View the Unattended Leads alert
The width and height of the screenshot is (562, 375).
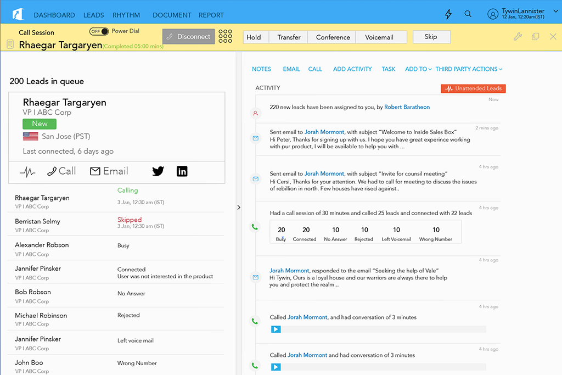click(473, 88)
